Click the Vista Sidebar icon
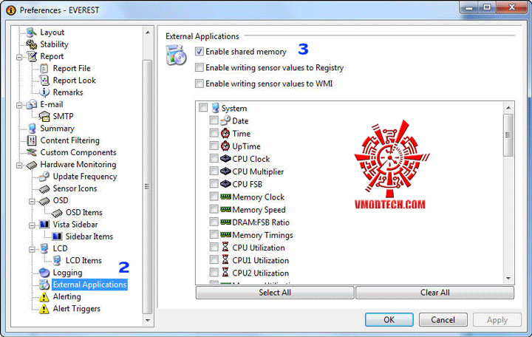The image size is (532, 337). tap(44, 225)
